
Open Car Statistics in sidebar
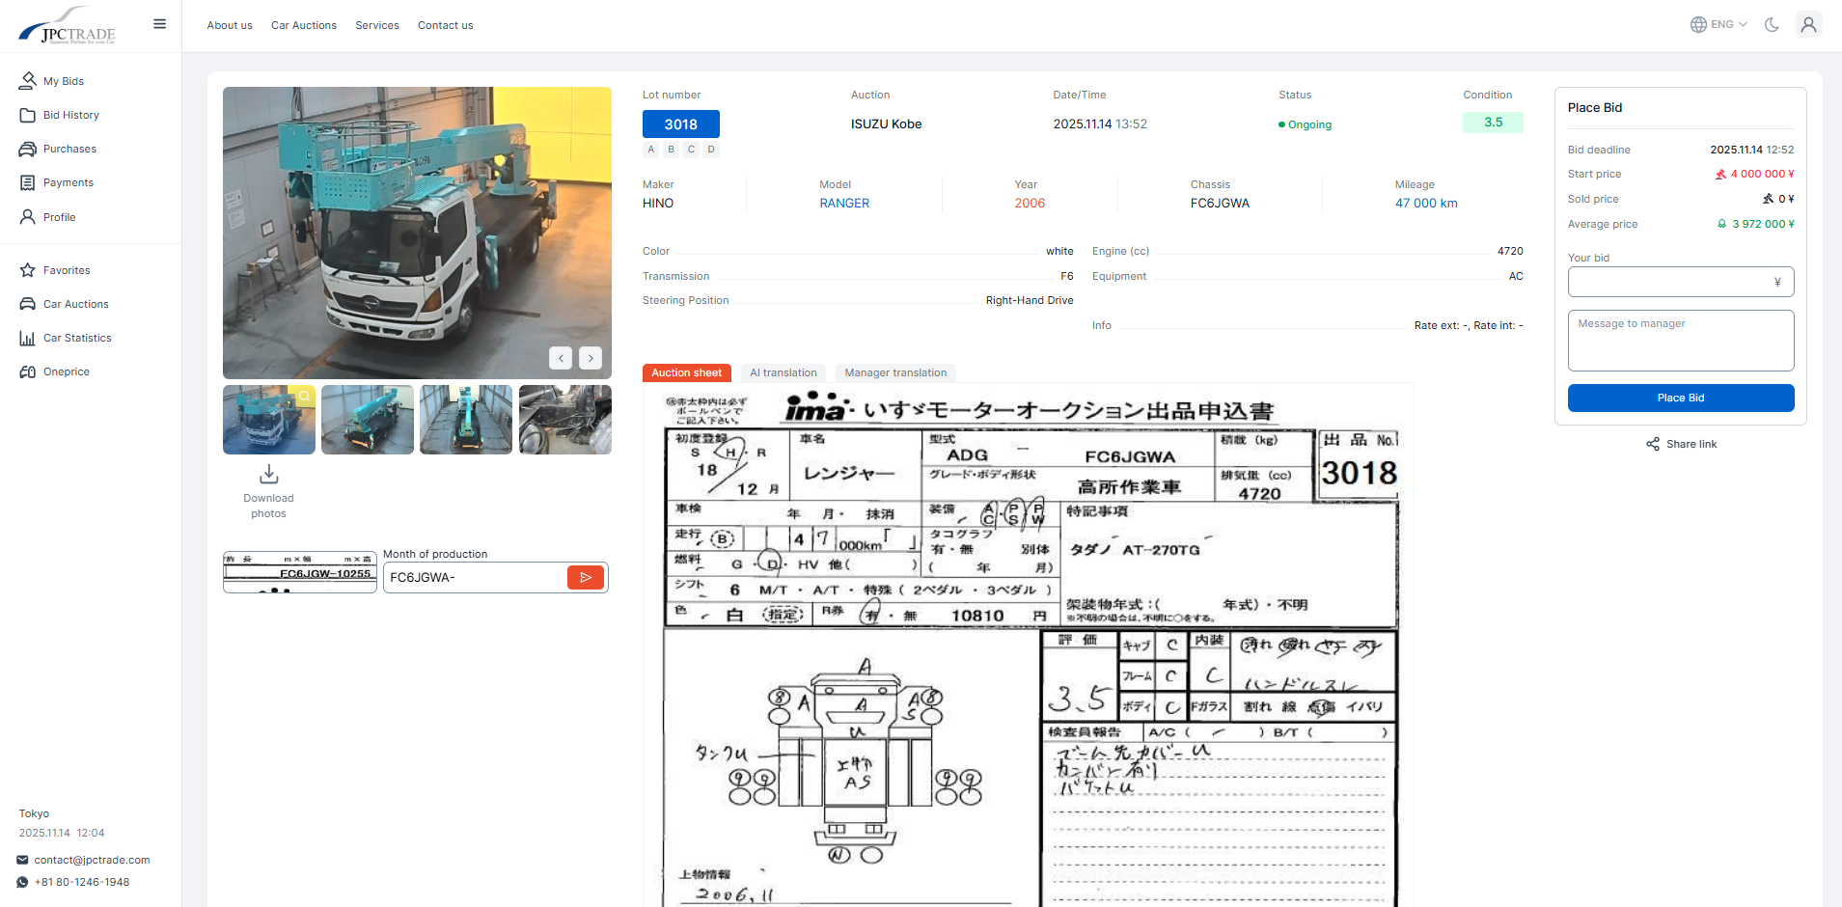click(x=77, y=338)
